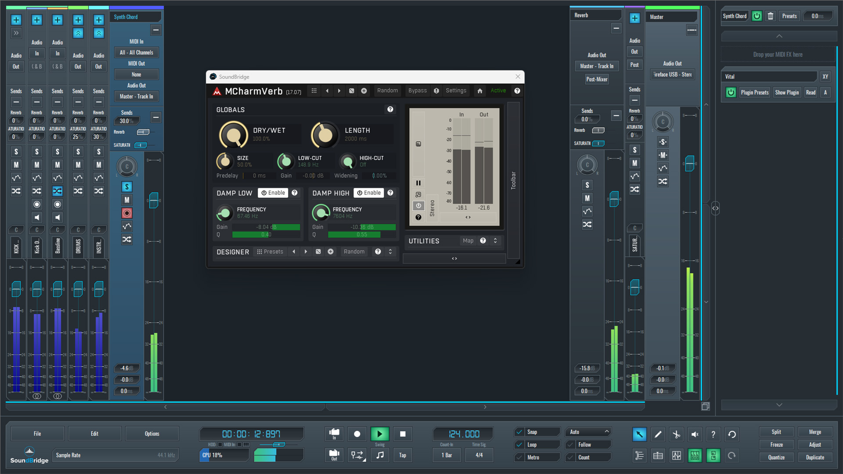Expand the Designer section arrows

(x=390, y=251)
